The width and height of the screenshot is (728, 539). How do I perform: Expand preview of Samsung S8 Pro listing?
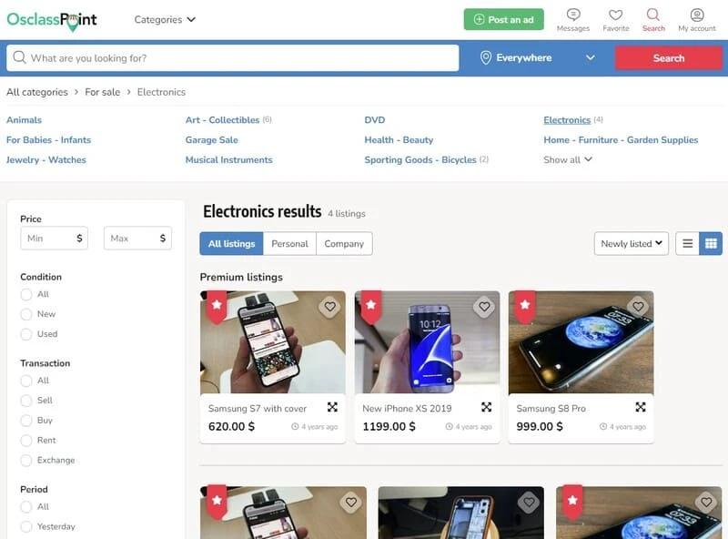tap(641, 408)
